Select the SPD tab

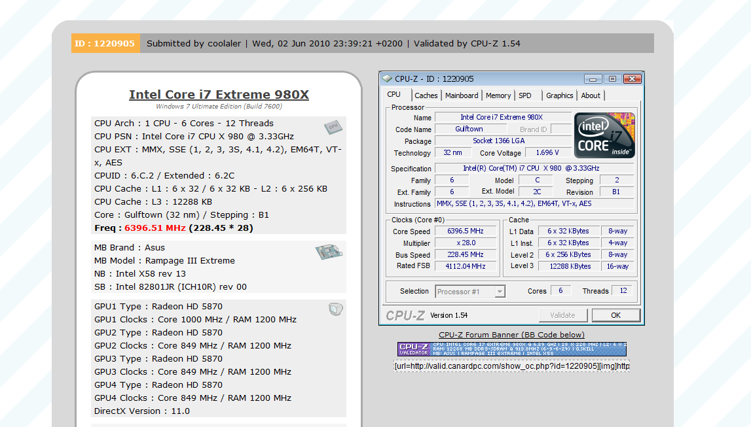click(x=525, y=95)
